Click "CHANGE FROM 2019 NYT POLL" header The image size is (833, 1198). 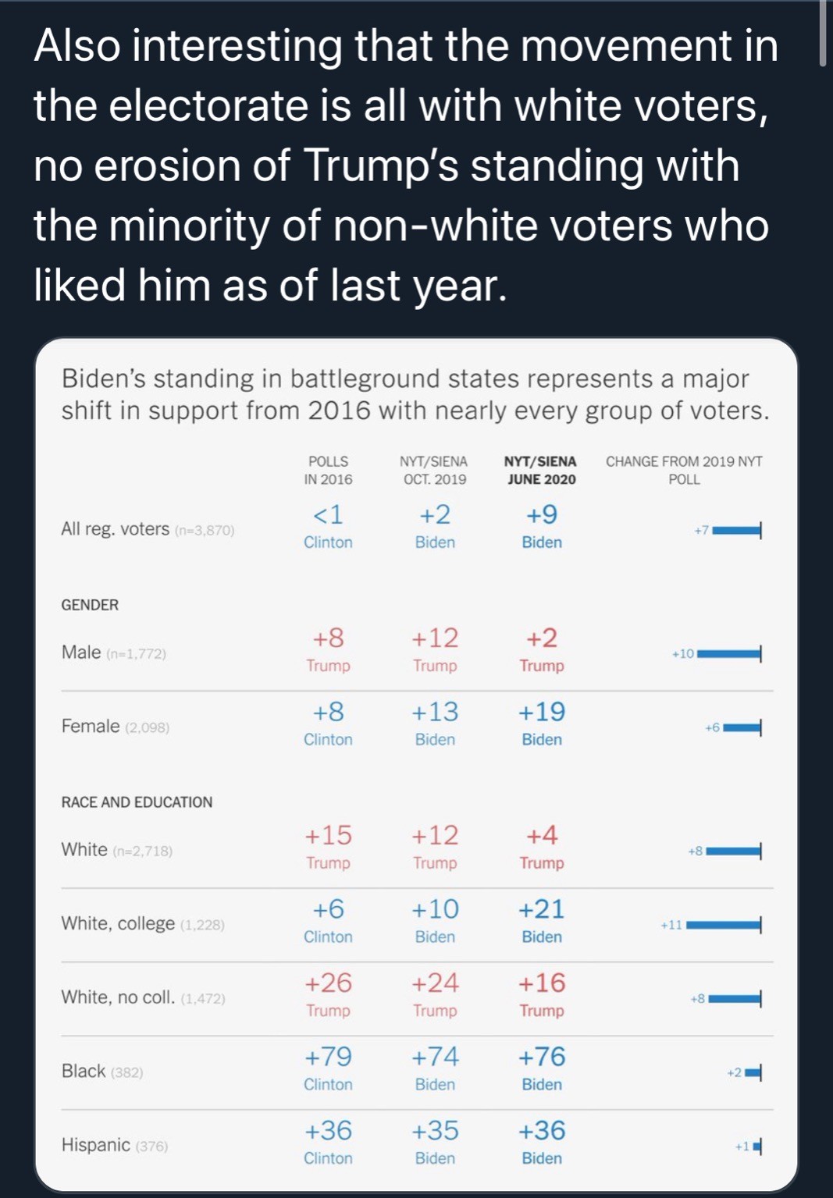click(x=684, y=470)
